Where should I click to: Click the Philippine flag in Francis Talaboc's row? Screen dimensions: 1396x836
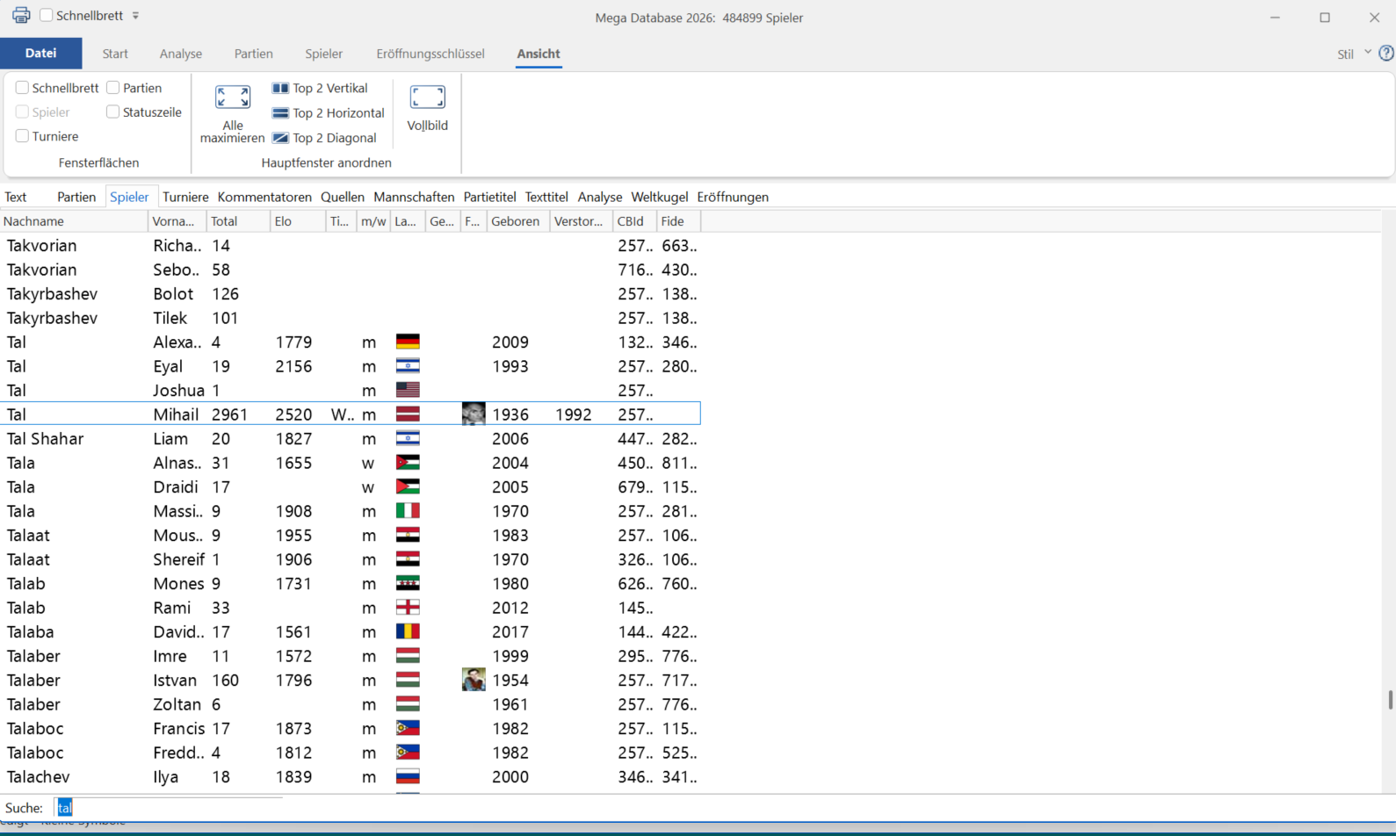pos(408,728)
